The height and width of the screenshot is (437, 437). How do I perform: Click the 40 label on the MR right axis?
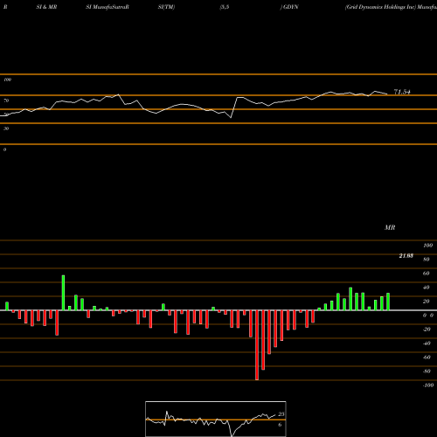pos(426,288)
